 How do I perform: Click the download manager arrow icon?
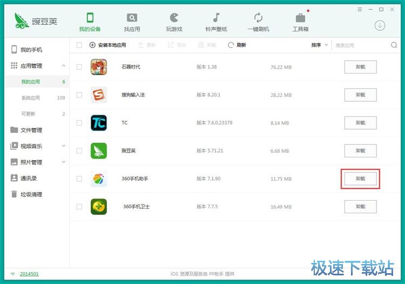[380, 25]
